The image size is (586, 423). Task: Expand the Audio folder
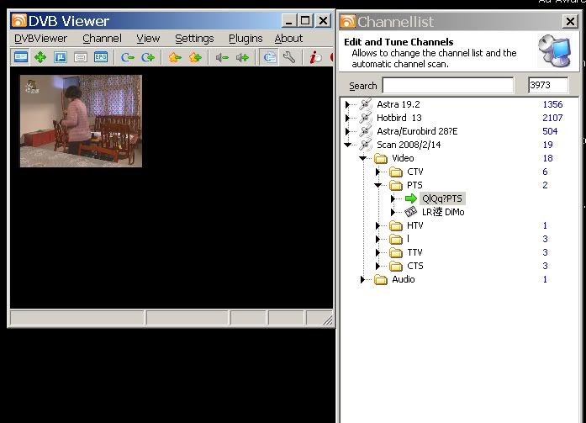[x=362, y=279]
